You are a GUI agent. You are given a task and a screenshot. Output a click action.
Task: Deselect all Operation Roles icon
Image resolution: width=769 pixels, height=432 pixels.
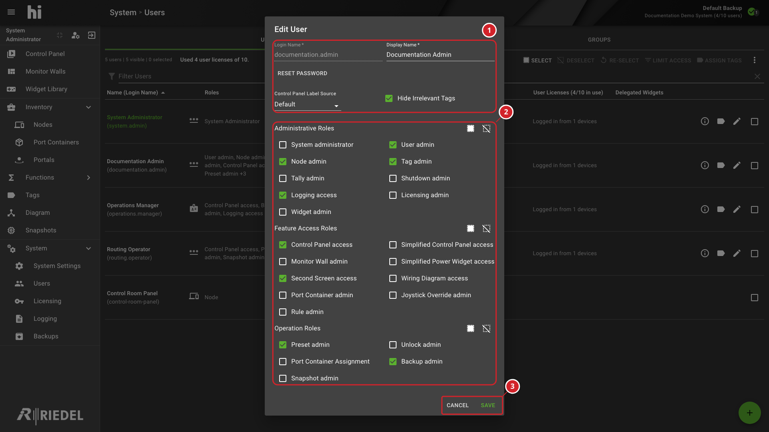(x=486, y=328)
